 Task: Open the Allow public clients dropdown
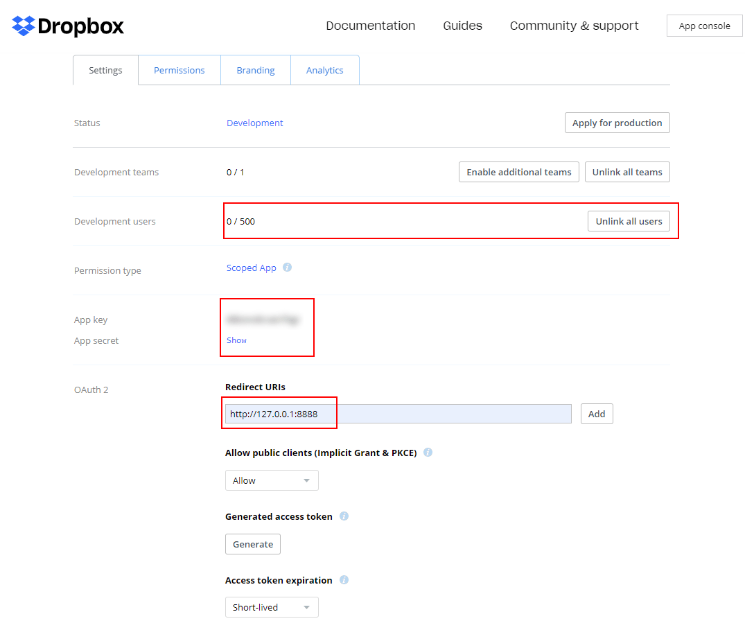[271, 480]
